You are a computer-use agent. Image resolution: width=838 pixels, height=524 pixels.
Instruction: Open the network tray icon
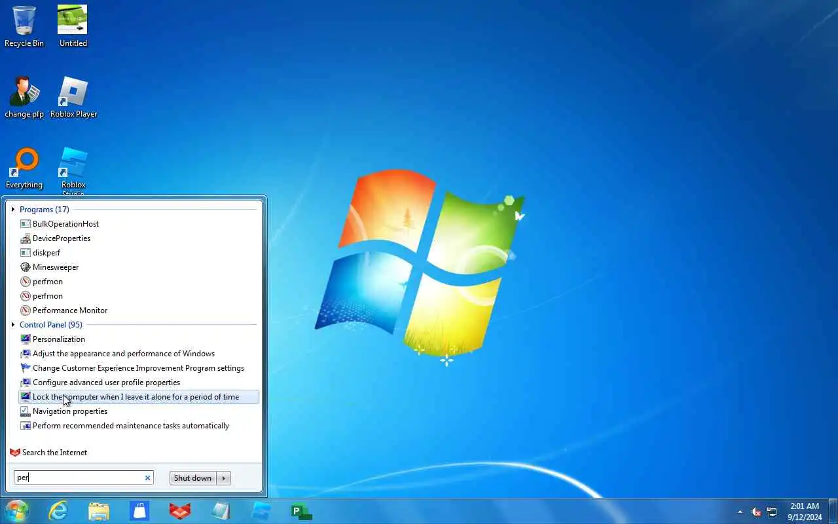click(773, 512)
